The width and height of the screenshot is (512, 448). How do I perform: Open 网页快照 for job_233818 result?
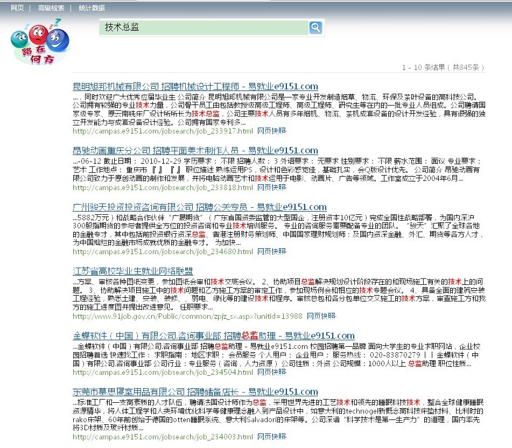pos(272,187)
